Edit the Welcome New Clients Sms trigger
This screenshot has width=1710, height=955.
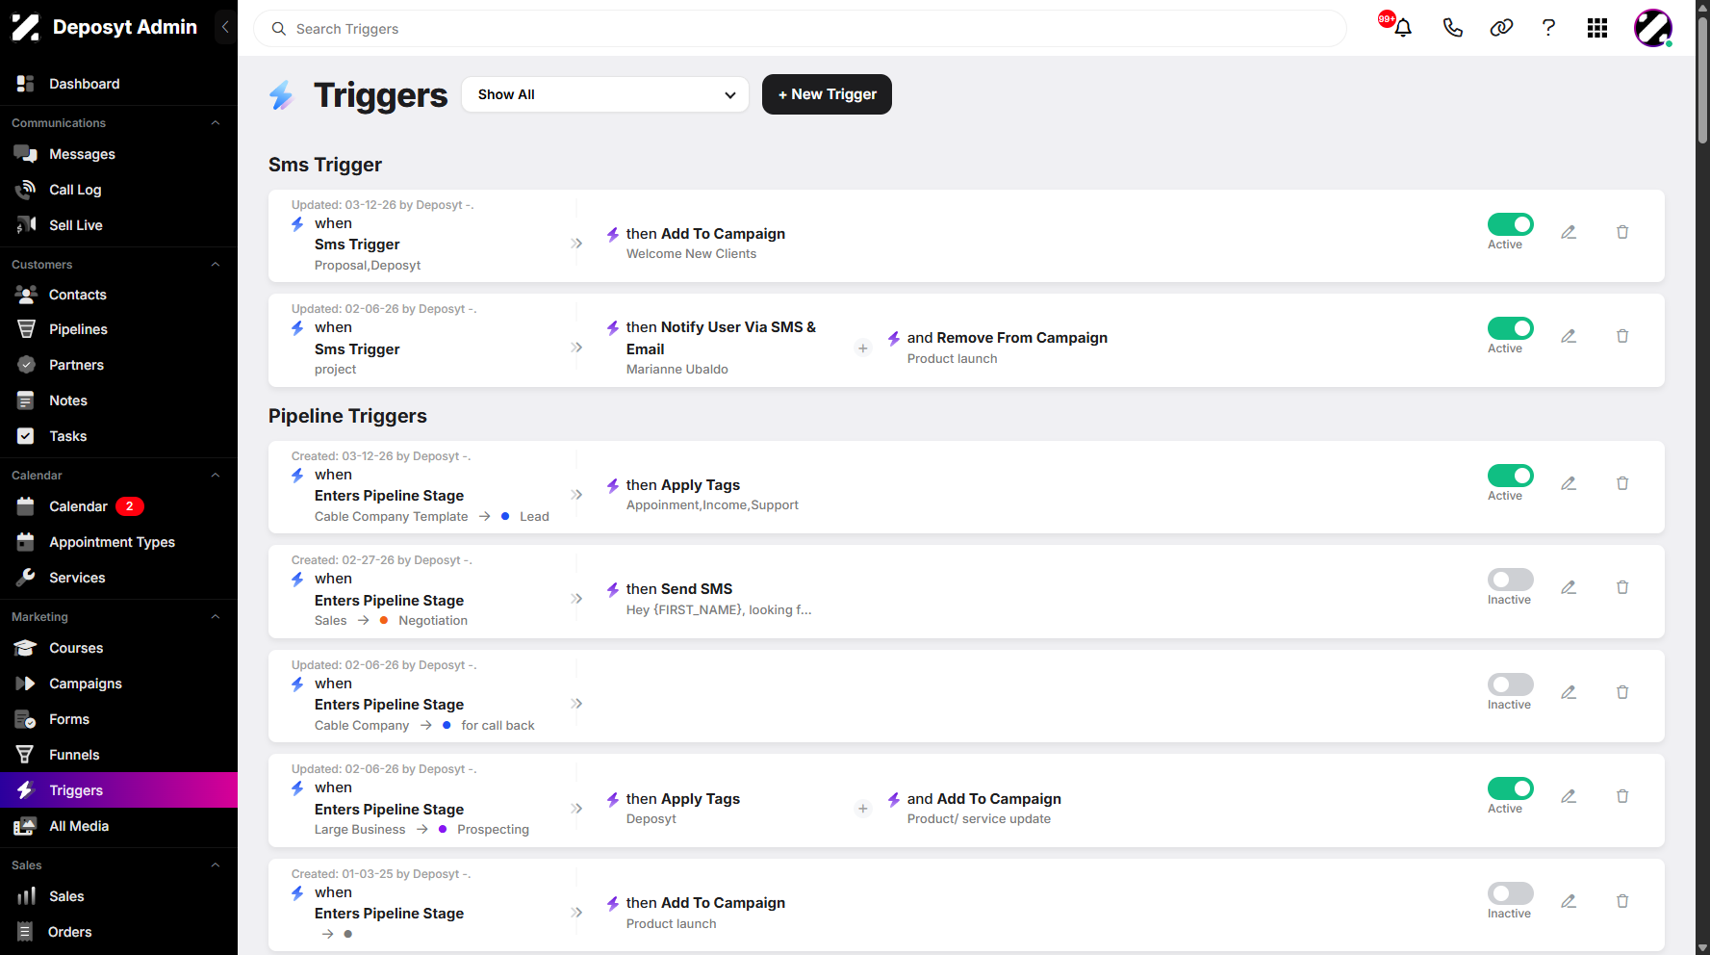[x=1569, y=232]
